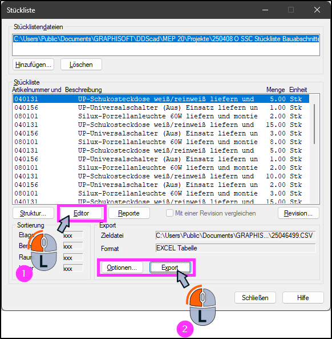Click the Zieldatei path field
The image size is (332, 339).
(236, 235)
